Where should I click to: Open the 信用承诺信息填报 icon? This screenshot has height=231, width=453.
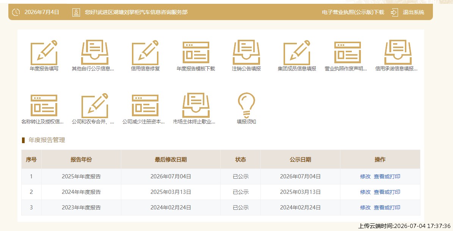tap(398, 53)
